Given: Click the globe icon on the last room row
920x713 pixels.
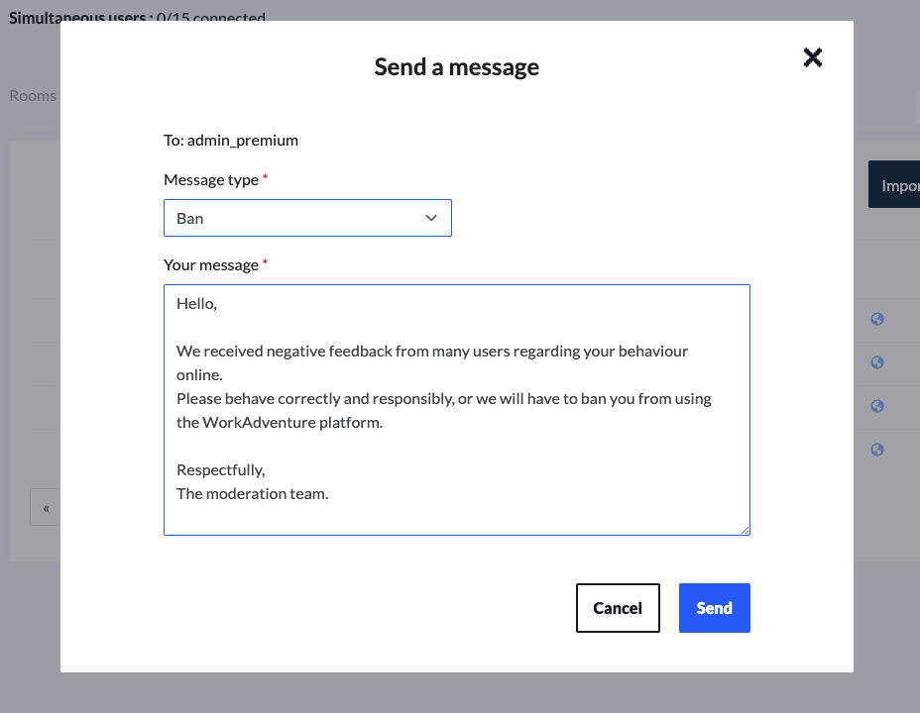Looking at the screenshot, I should [x=876, y=450].
